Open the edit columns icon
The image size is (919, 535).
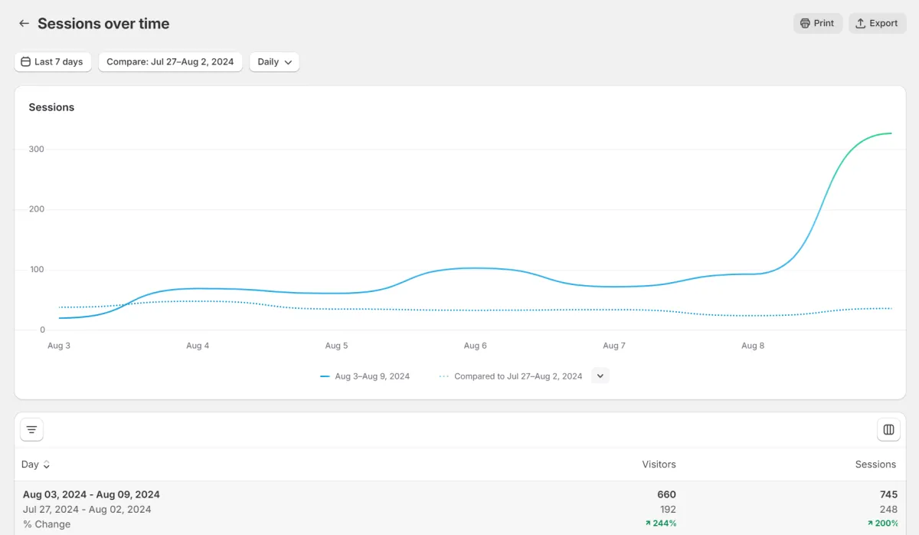pos(888,430)
